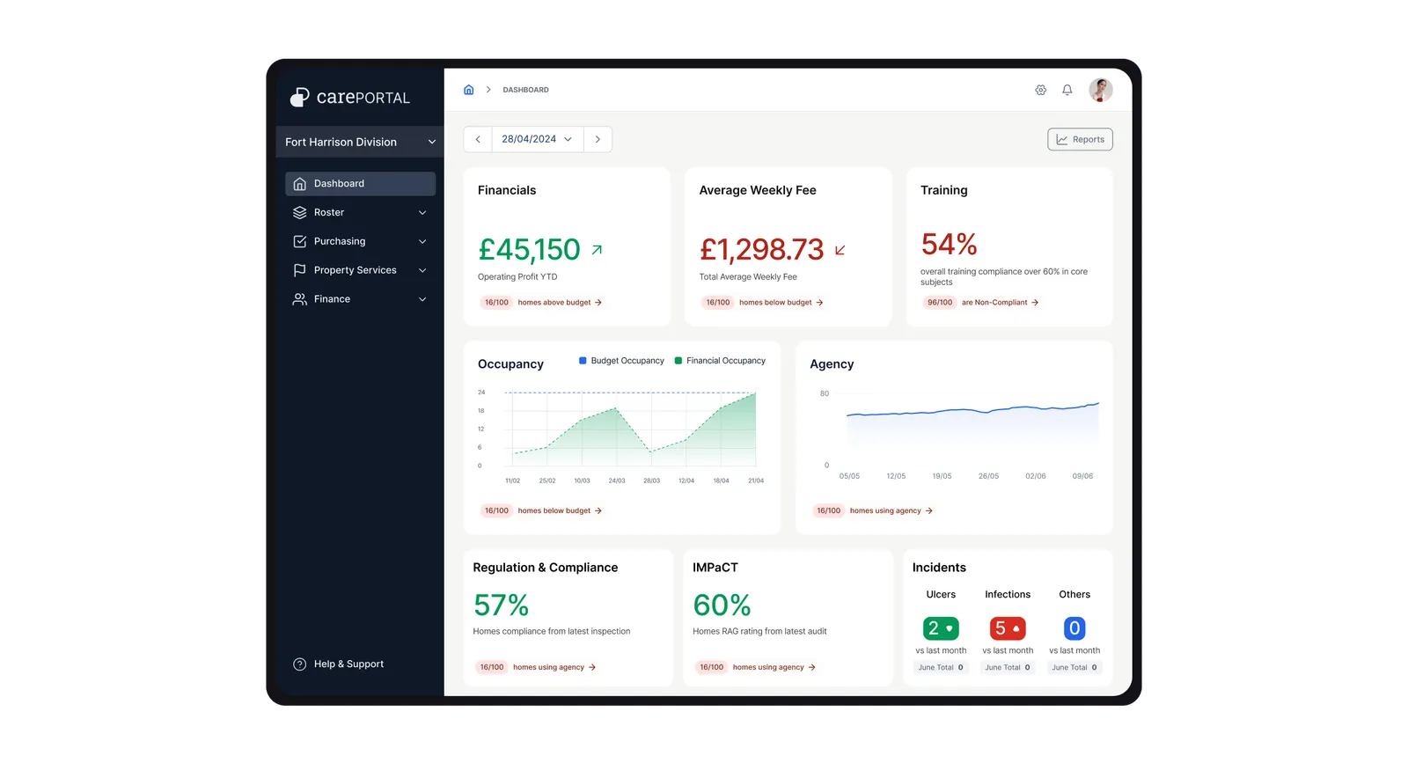
Task: Expand the Finance submenu chevron
Action: pyautogui.click(x=422, y=299)
